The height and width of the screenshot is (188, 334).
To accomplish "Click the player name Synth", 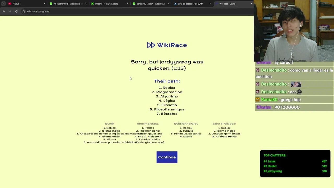I will pos(110,124).
